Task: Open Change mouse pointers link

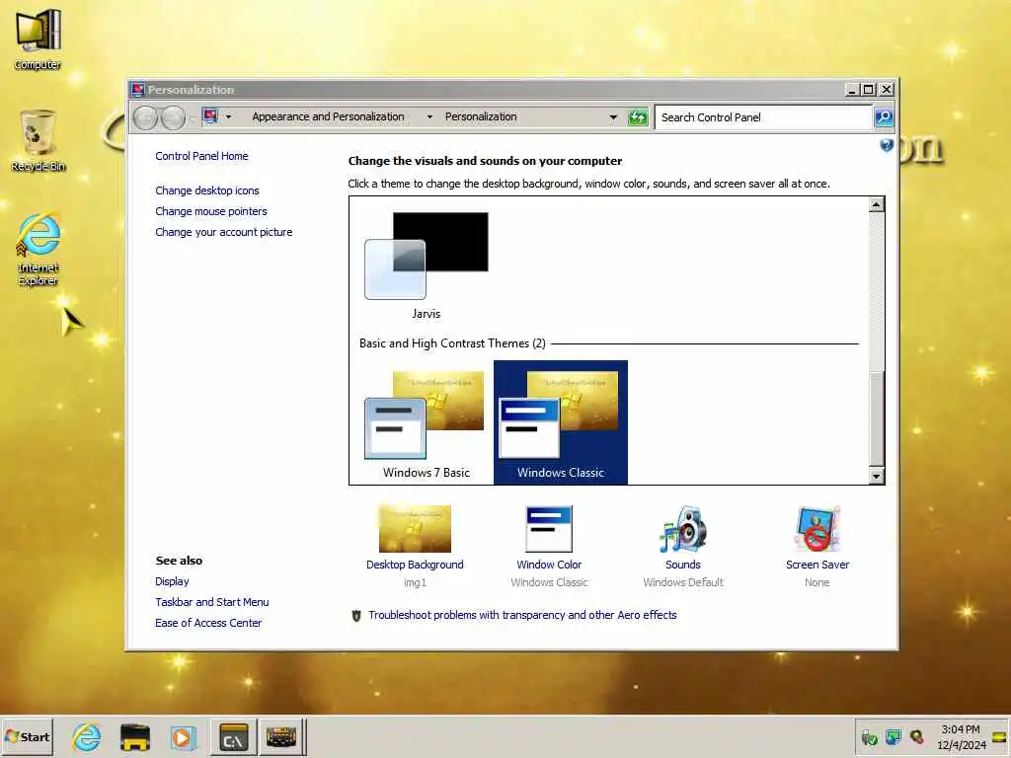Action: 211,211
